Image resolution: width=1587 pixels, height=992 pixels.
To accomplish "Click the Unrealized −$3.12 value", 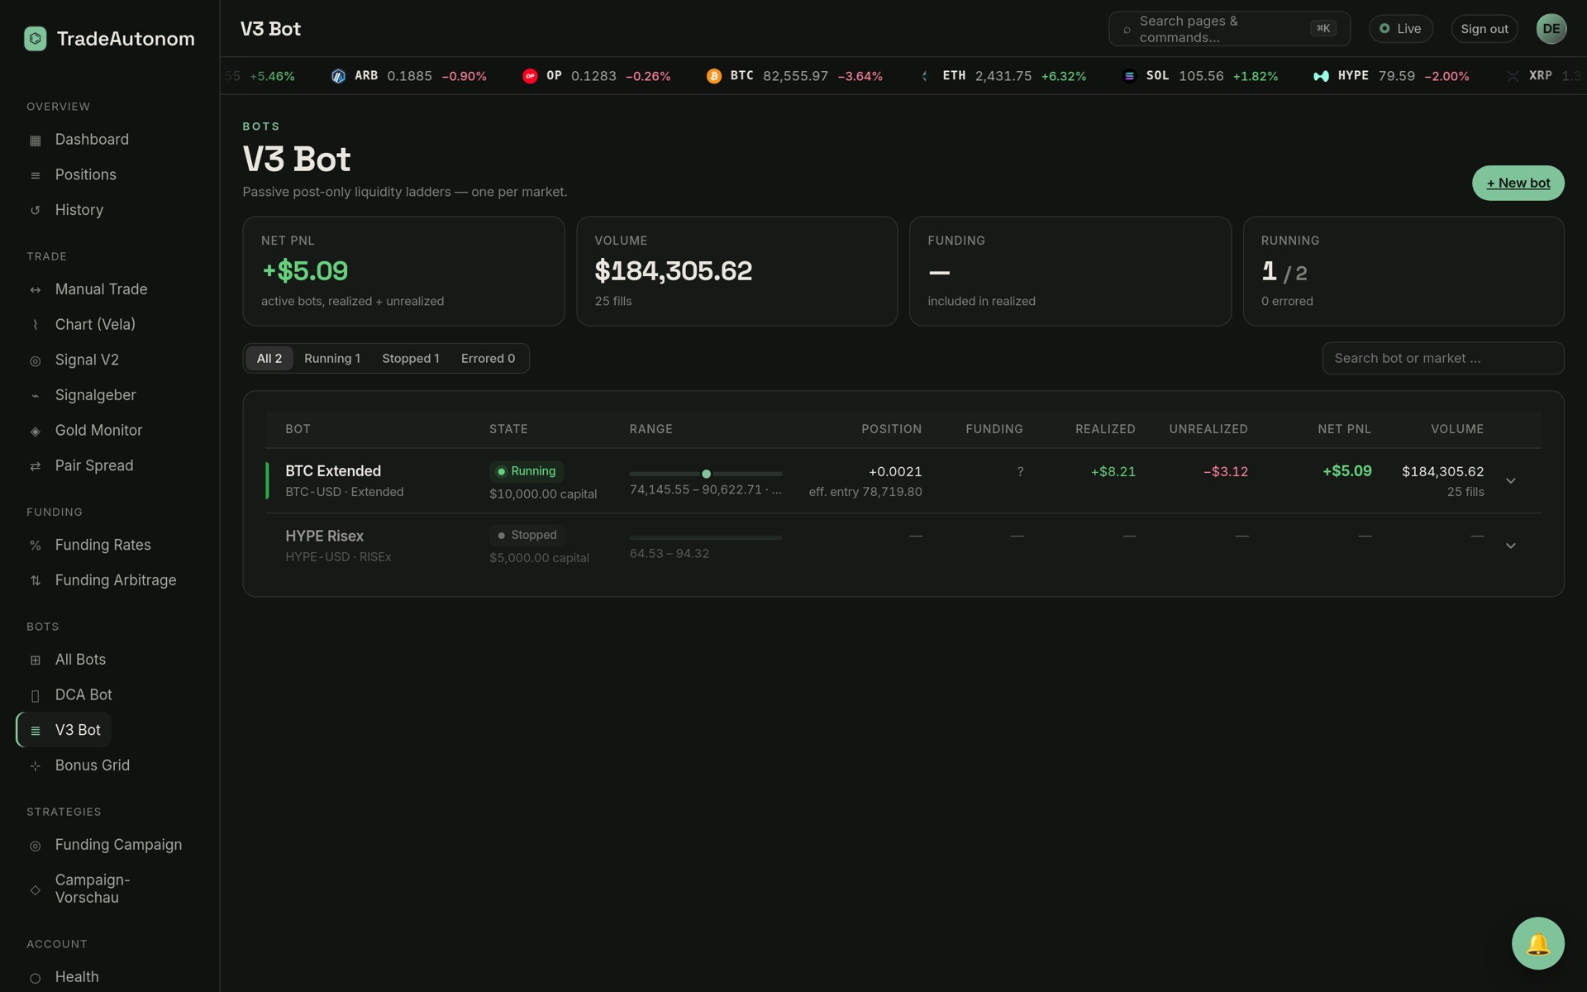I will 1225,471.
